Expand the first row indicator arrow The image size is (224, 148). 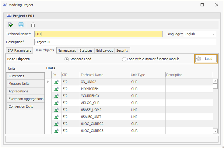click(48, 82)
